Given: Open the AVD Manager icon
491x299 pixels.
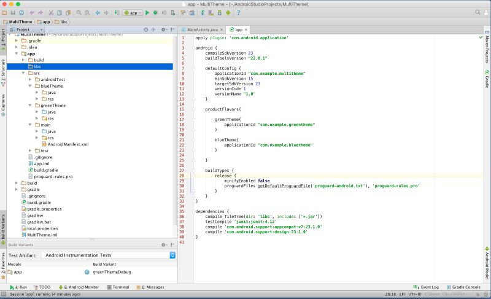Looking at the screenshot, I should [211, 12].
